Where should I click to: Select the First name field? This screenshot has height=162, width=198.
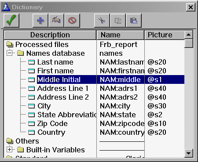point(55,71)
